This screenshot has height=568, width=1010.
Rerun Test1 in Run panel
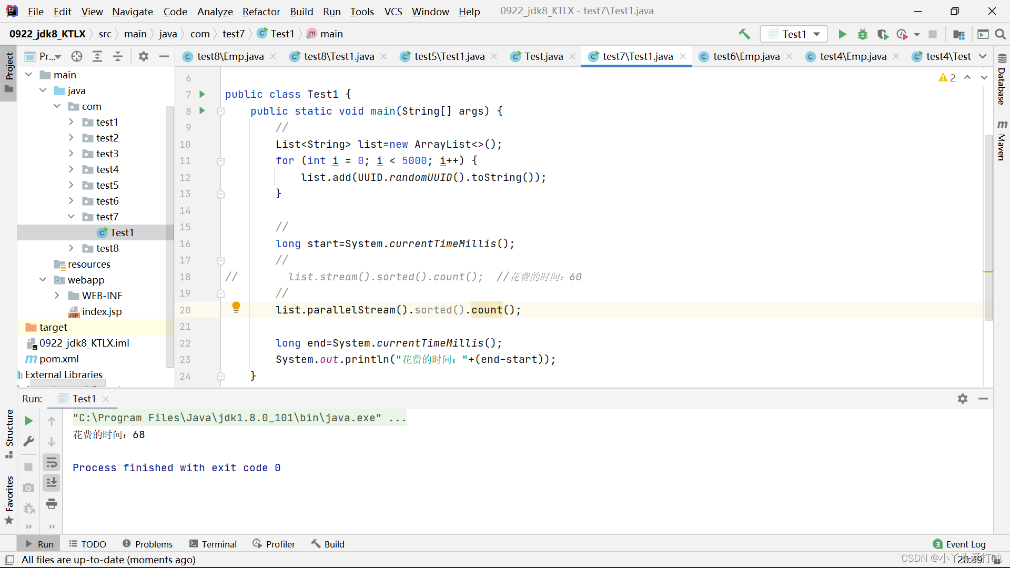point(29,421)
